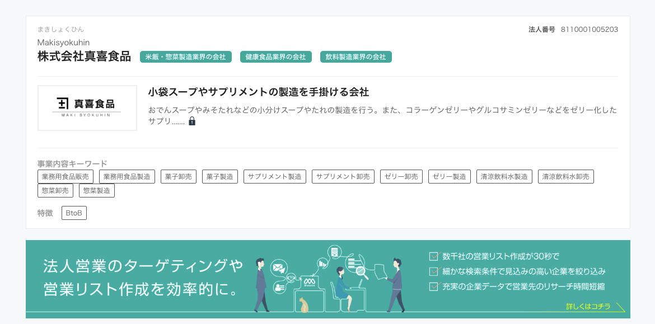The height and width of the screenshot is (324, 655).
Task: Open the 飲料製造業界の会社 industry tag
Action: (356, 57)
